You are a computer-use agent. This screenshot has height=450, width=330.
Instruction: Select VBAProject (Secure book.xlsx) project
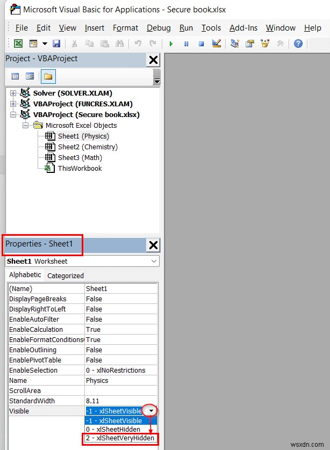[x=86, y=115]
